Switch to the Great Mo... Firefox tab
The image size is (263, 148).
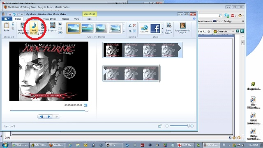[221, 32]
